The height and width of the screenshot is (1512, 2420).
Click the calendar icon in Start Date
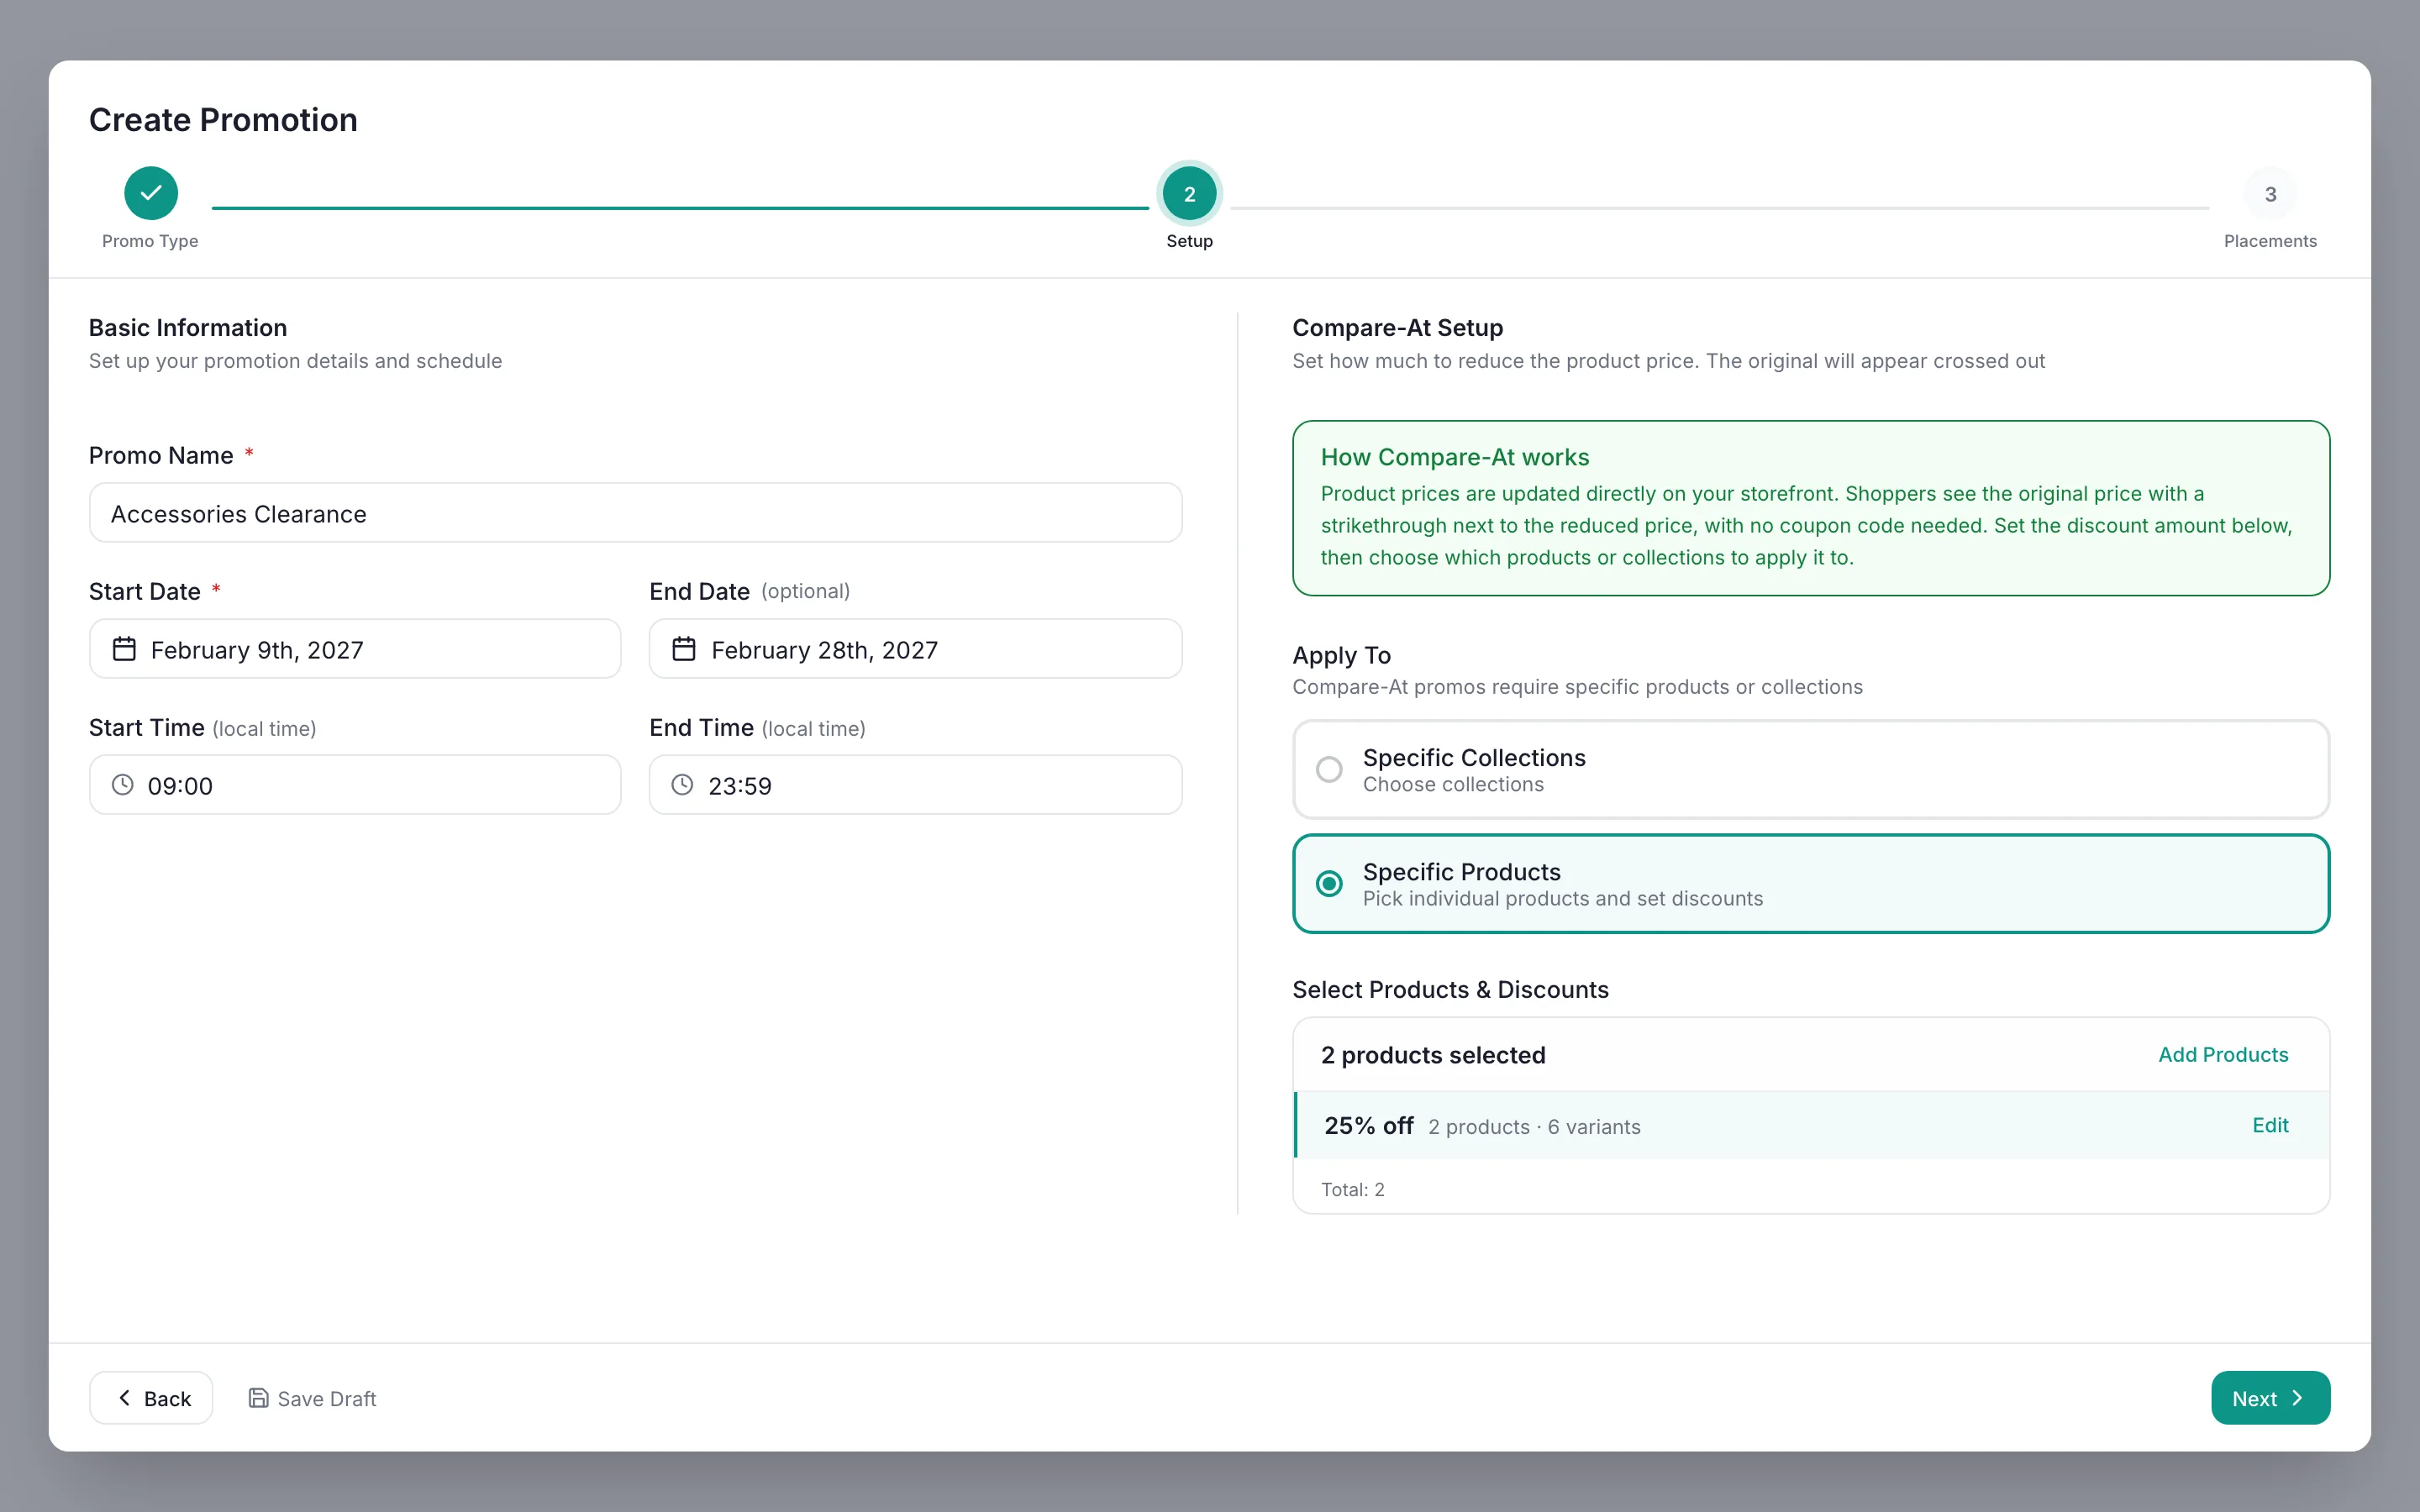[x=124, y=649]
